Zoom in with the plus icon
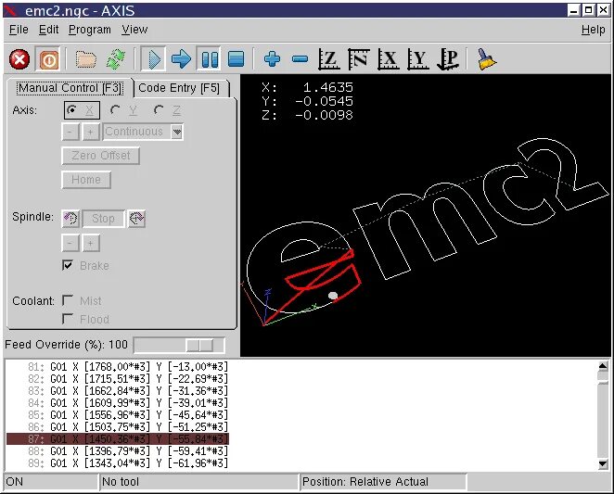The image size is (614, 494). click(x=272, y=59)
